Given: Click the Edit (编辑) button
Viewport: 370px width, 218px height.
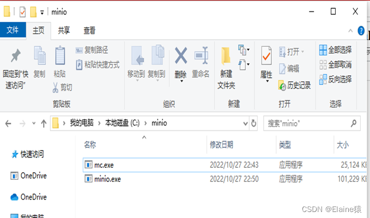Looking at the screenshot, I should (x=289, y=69).
